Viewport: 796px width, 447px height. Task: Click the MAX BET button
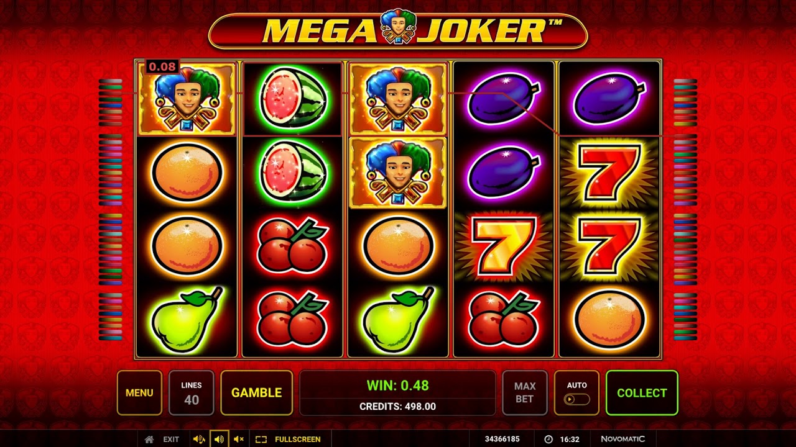point(525,393)
